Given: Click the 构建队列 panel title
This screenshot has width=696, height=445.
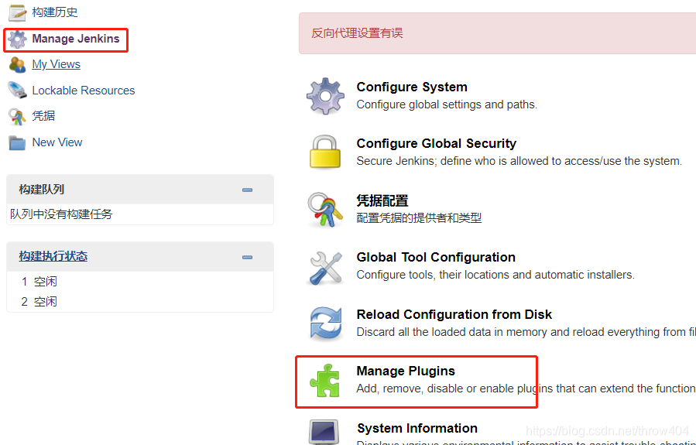Looking at the screenshot, I should 41,190.
